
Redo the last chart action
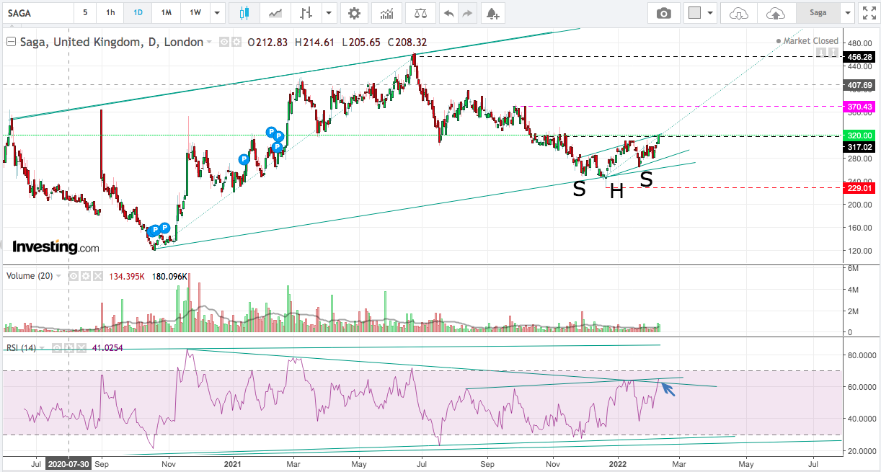(467, 13)
